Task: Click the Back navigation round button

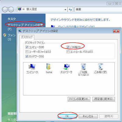Action: coord(5,9)
